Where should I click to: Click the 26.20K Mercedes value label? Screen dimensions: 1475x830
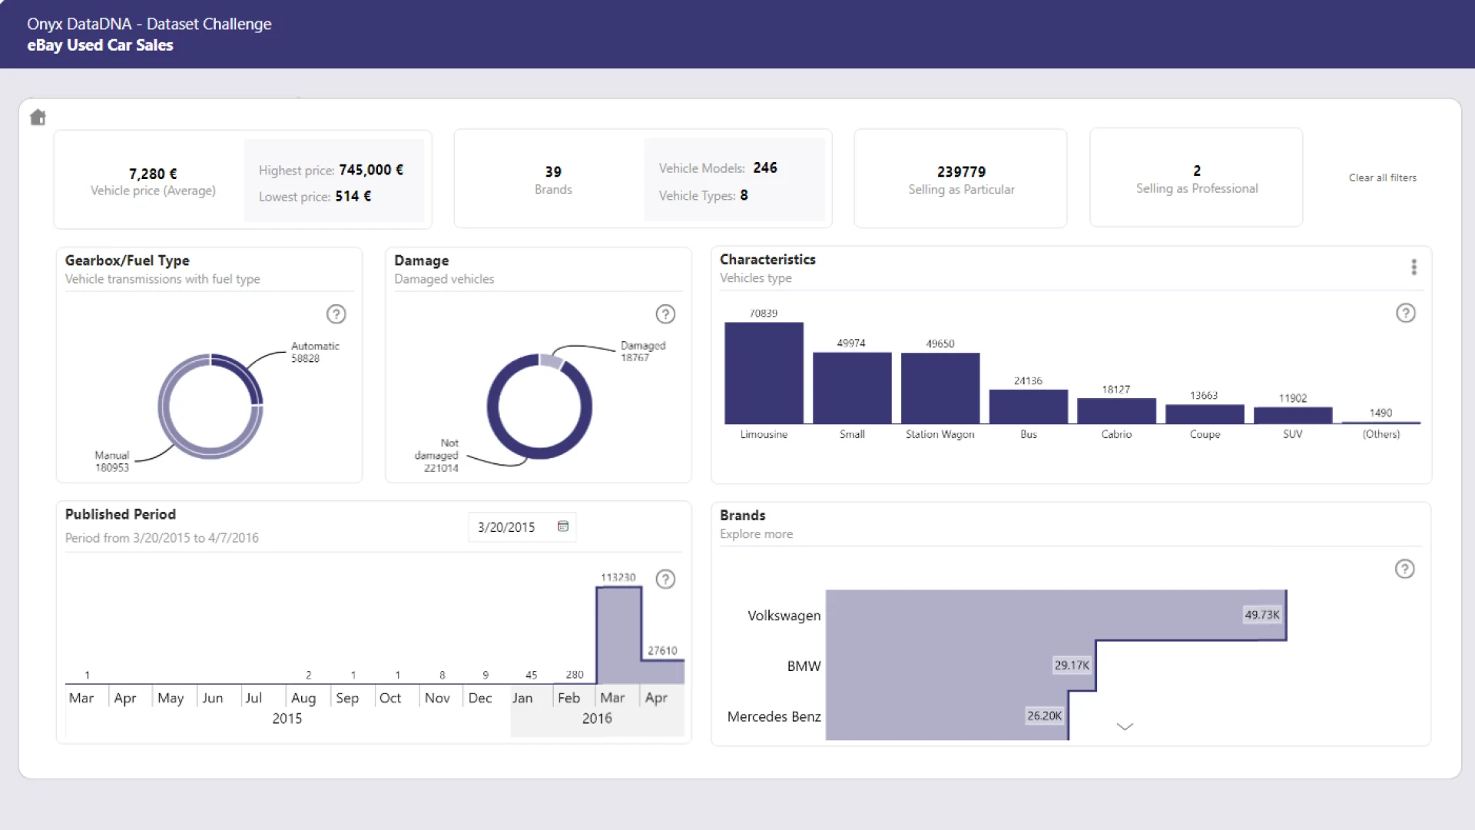pos(1045,715)
